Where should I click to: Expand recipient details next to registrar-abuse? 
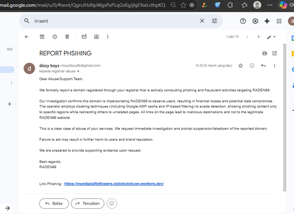point(78,72)
